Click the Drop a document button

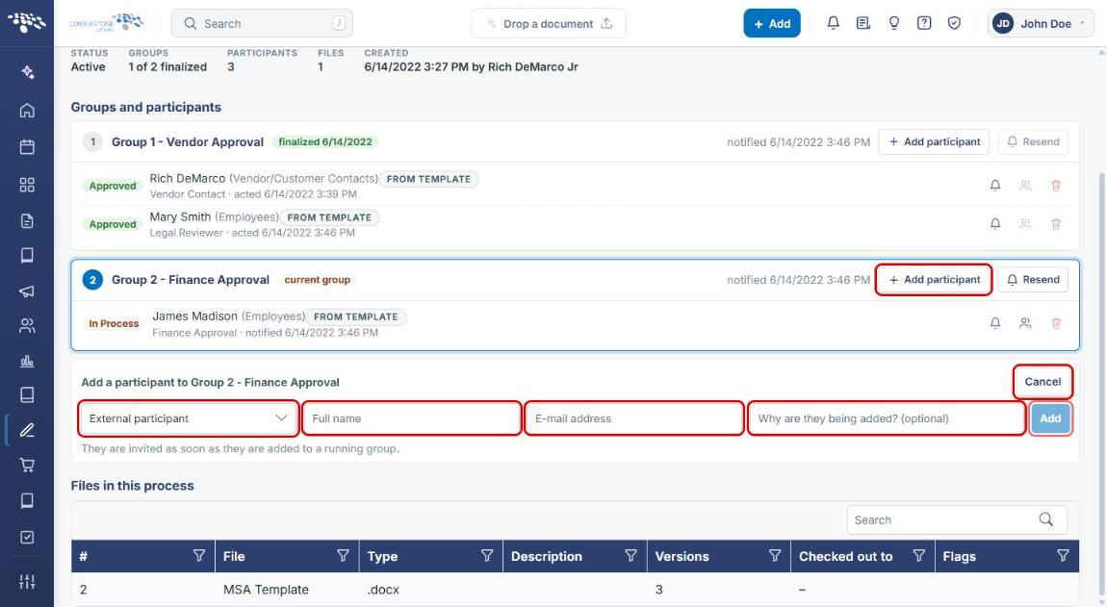[x=549, y=23]
